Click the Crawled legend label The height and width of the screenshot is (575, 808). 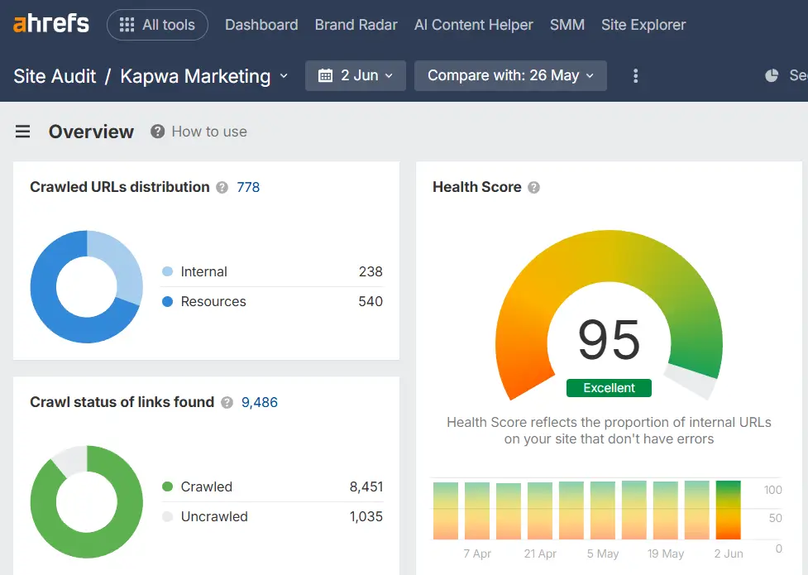207,486
